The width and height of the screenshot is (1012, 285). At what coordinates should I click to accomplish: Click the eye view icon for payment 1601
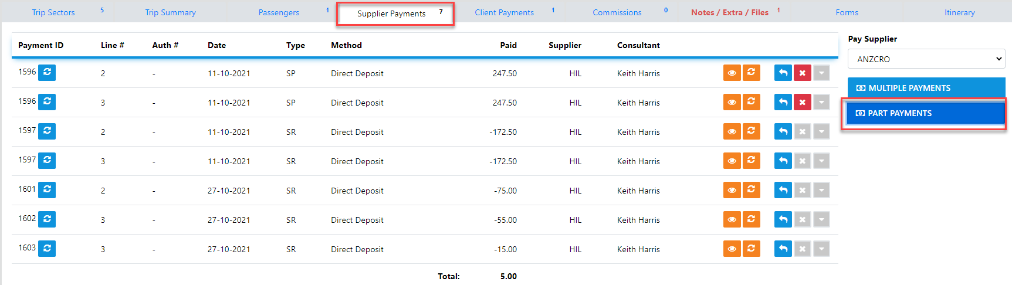pyautogui.click(x=732, y=190)
